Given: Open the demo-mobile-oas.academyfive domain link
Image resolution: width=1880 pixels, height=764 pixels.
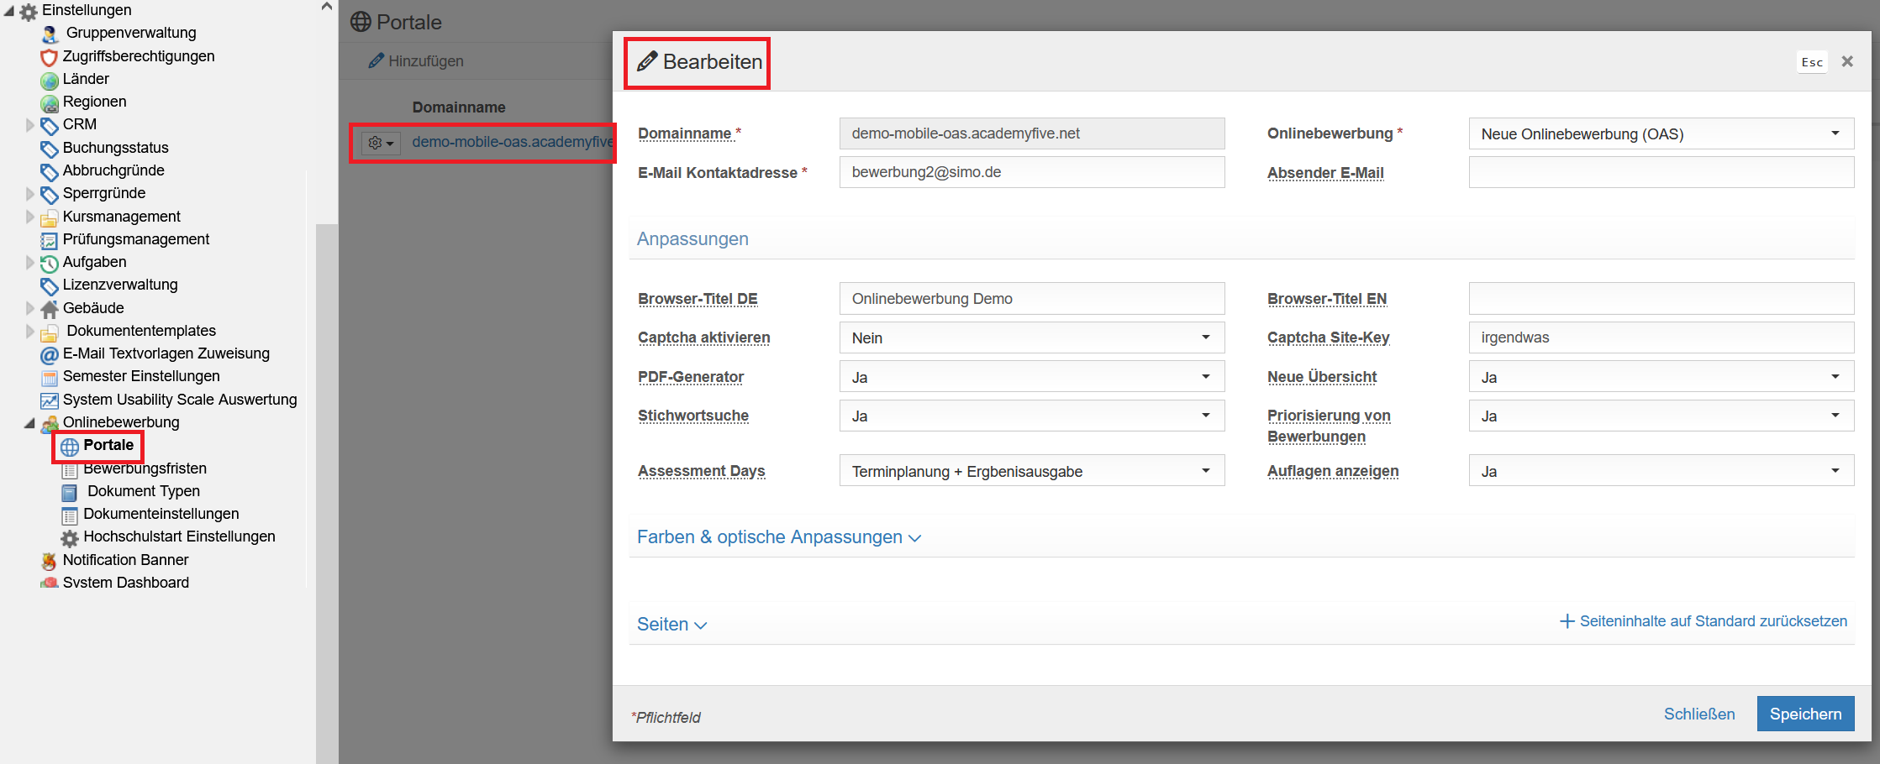Looking at the screenshot, I should pyautogui.click(x=513, y=142).
